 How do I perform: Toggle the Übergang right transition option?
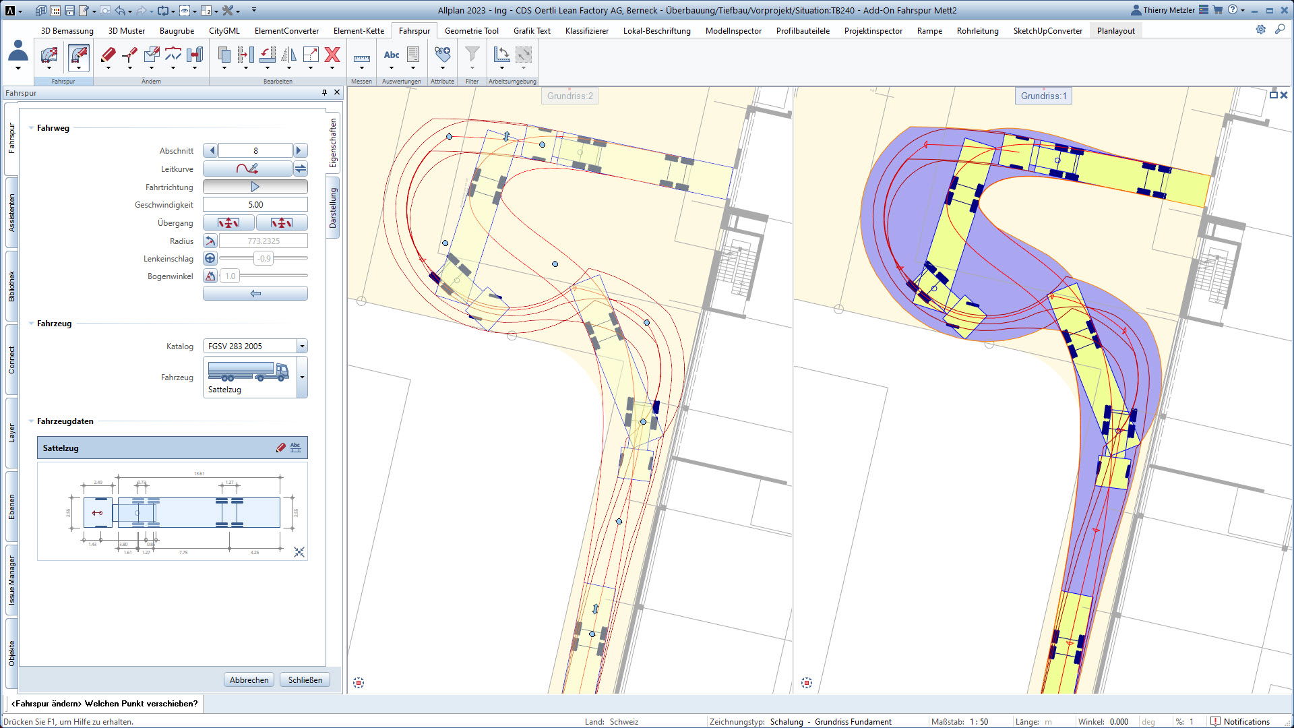click(282, 223)
